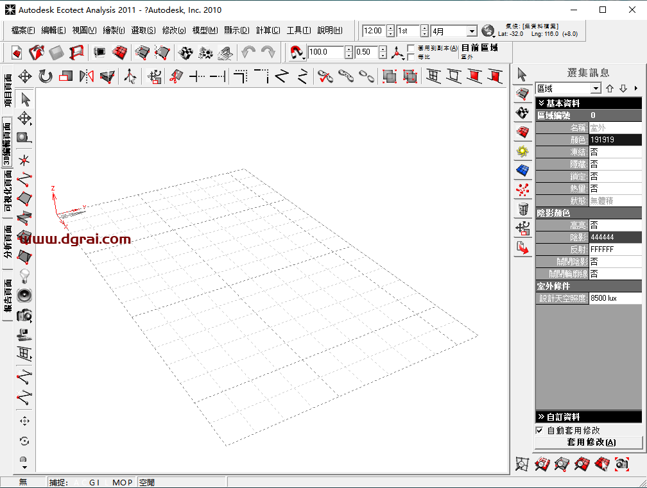
Task: Open the red rays and particles panel icon
Action: point(522,190)
